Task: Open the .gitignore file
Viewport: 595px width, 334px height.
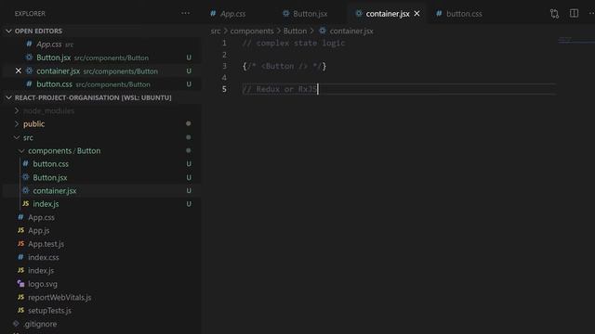Action: point(102,324)
